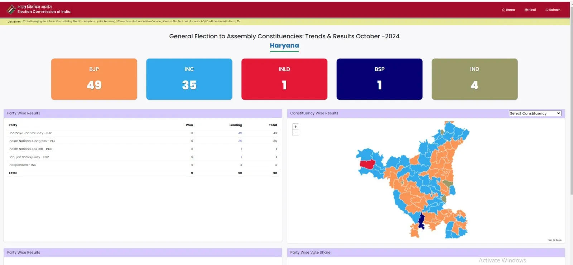Open Independent leading count 4 link

[x=241, y=165]
